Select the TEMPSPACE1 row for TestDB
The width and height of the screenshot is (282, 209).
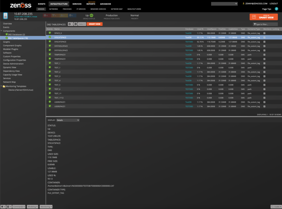pyautogui.click(x=164, y=55)
